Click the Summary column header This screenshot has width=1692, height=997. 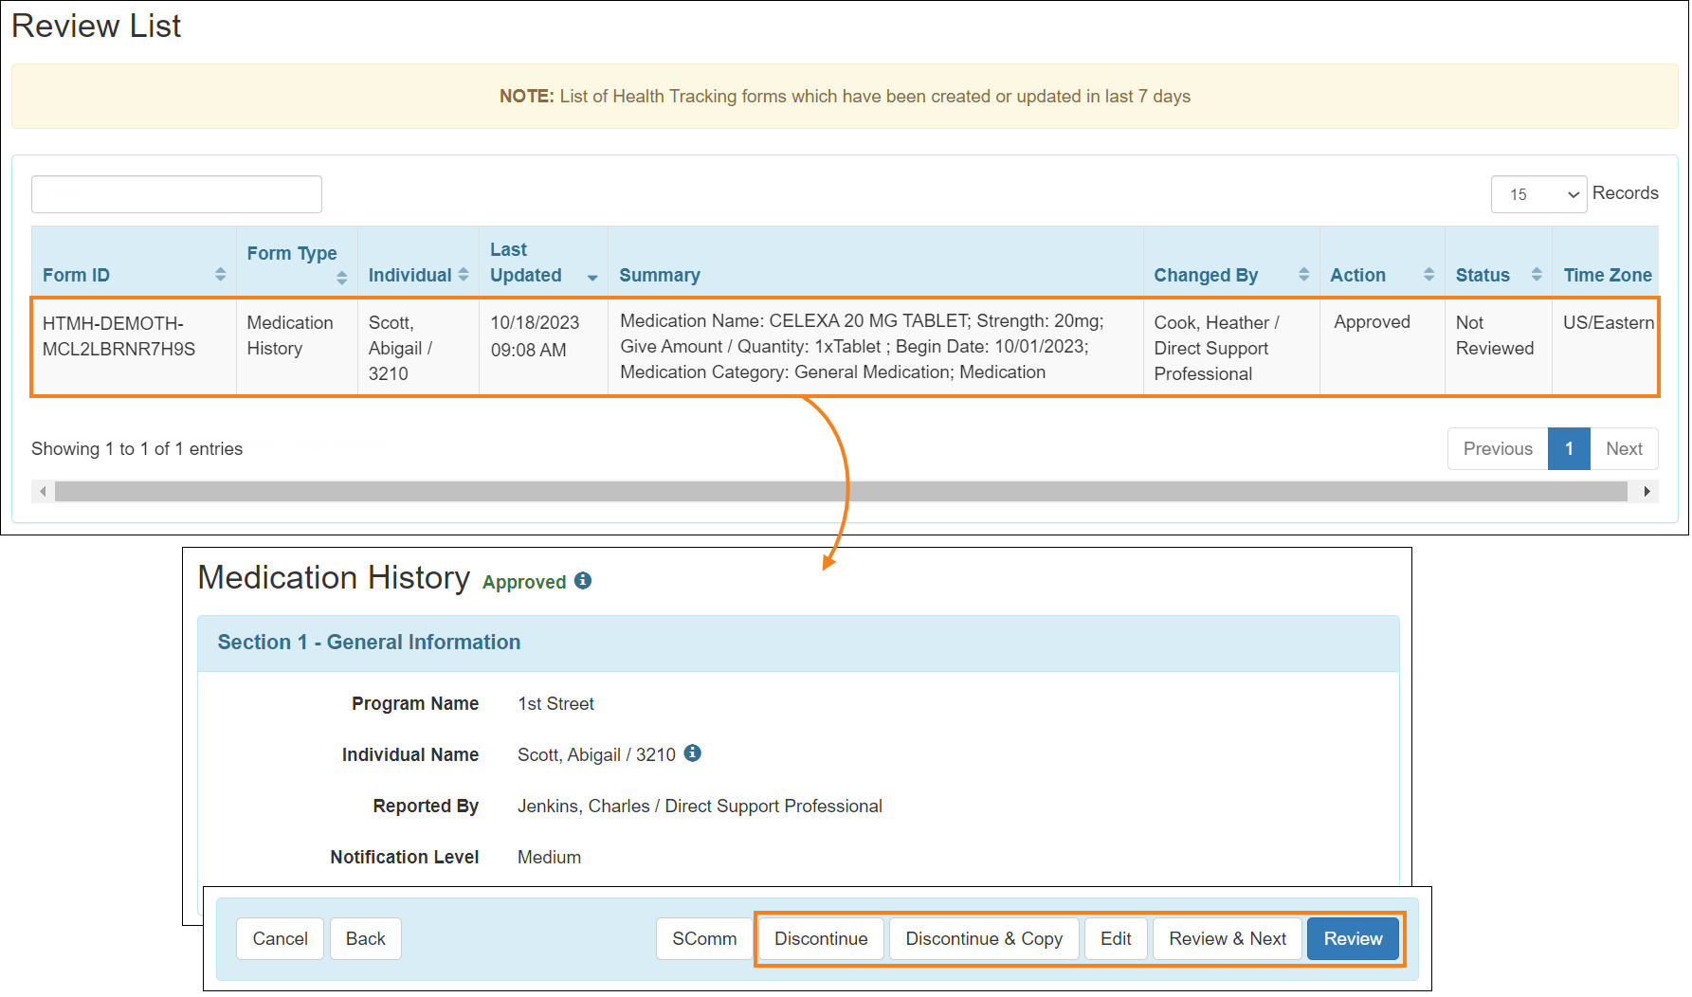click(876, 262)
